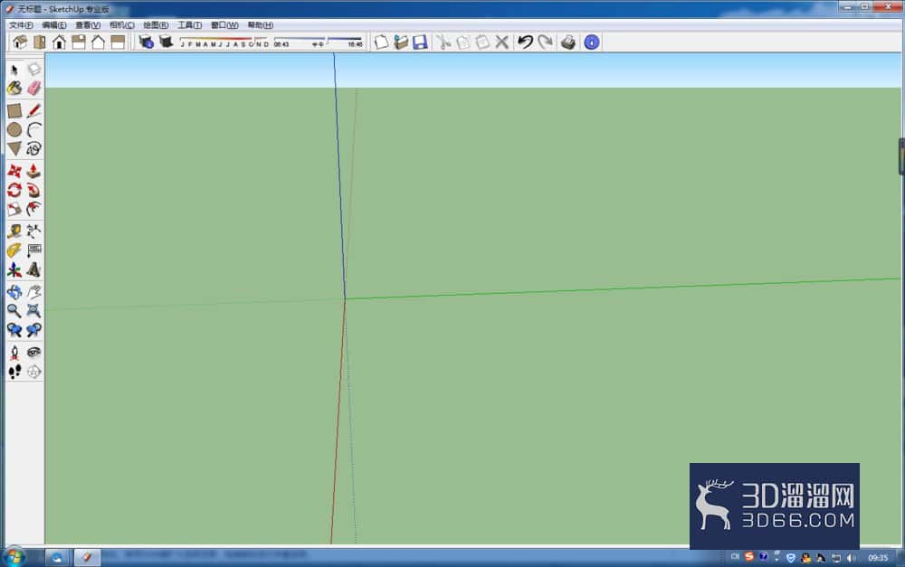Open the Windows Start menu
905x567 pixels.
click(14, 557)
